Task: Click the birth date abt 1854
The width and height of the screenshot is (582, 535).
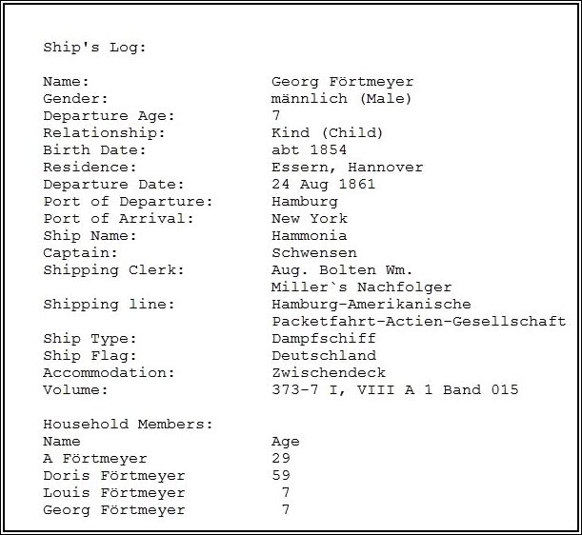Action: (x=309, y=150)
